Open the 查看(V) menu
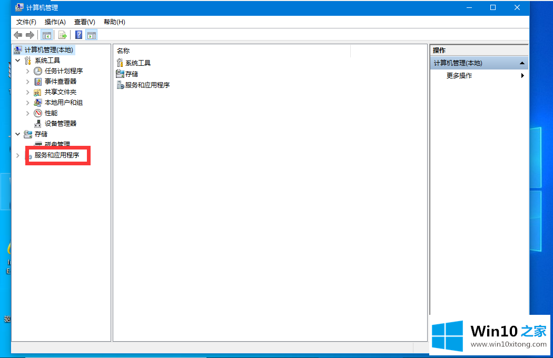This screenshot has height=358, width=553. pos(85,22)
